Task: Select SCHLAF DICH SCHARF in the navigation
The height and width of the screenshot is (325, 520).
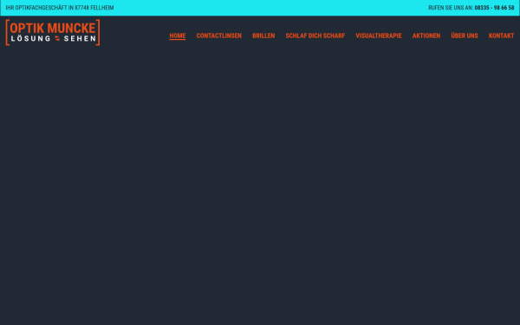Action: point(315,36)
